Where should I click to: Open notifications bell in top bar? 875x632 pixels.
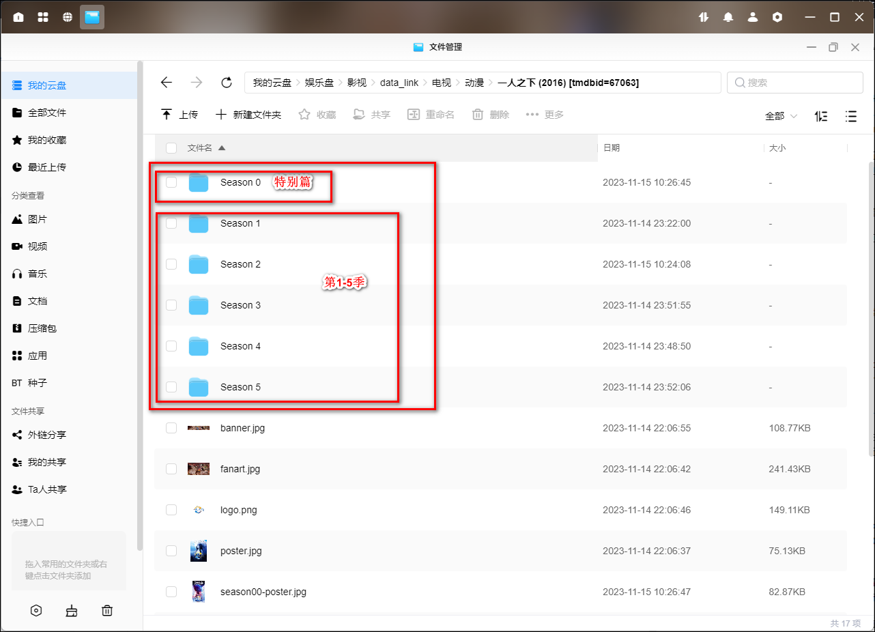tap(728, 17)
